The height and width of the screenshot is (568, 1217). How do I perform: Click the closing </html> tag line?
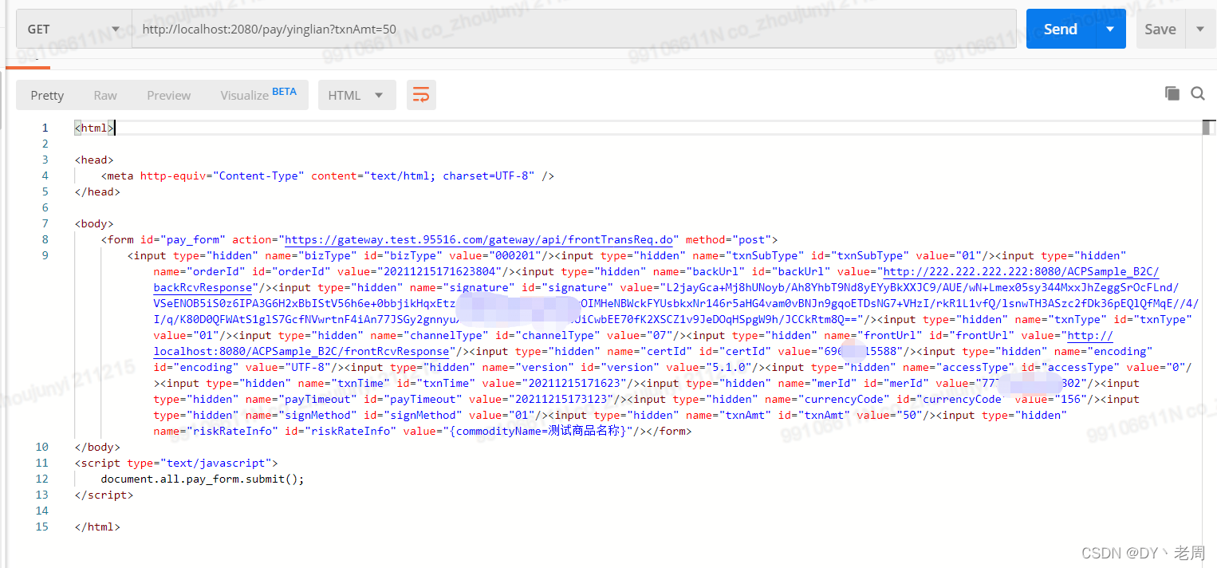point(97,527)
